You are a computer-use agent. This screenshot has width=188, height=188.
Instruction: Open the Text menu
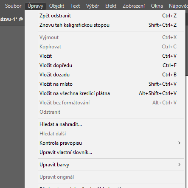point(75,6)
